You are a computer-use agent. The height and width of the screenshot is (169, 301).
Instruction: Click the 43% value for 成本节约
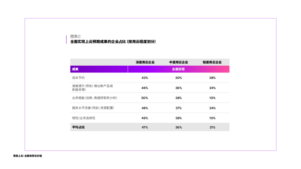(145, 78)
